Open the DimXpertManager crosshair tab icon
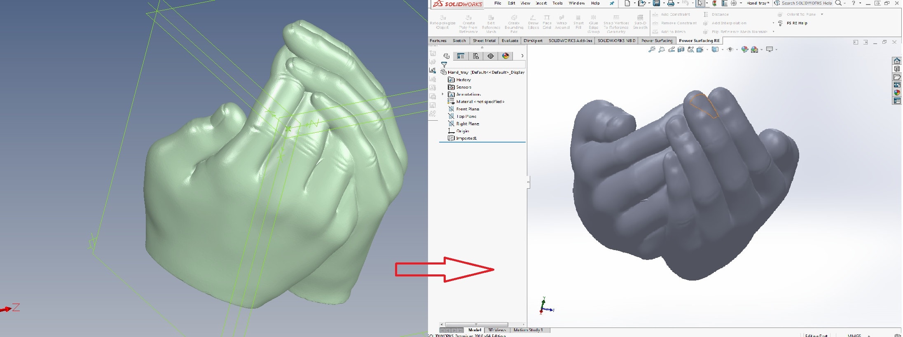 [x=491, y=56]
